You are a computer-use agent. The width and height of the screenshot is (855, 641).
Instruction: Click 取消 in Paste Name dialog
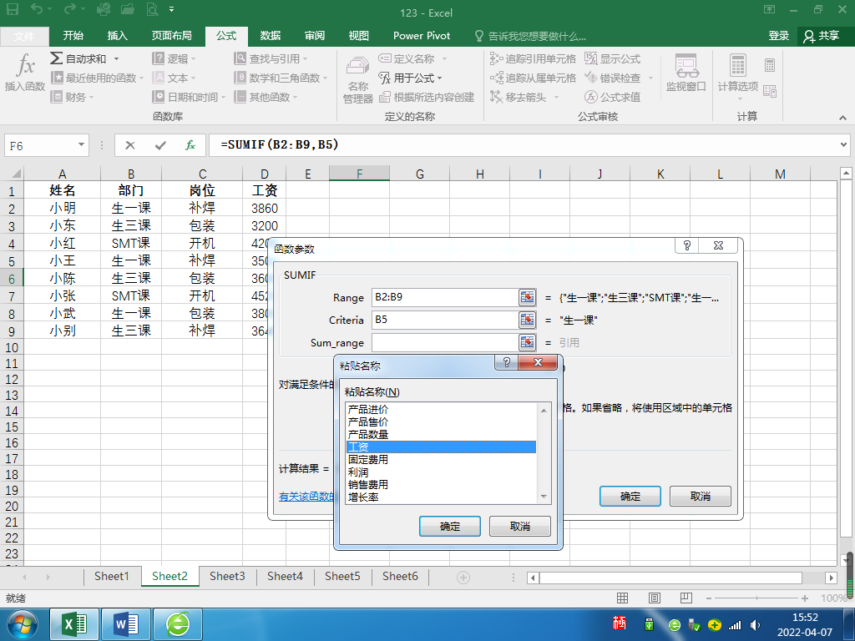coord(519,527)
